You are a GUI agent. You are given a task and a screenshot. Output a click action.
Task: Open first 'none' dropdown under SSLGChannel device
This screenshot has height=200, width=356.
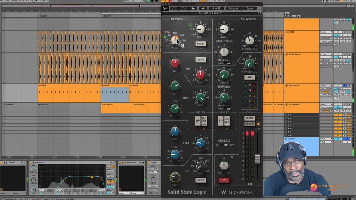125,193
